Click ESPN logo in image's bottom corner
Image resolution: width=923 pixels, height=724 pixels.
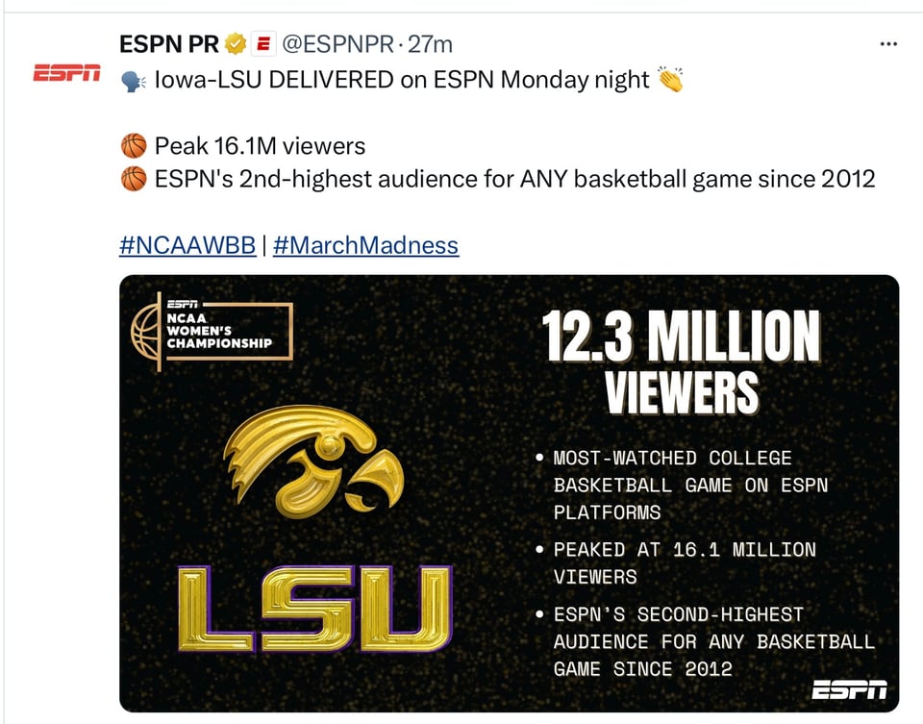849,688
